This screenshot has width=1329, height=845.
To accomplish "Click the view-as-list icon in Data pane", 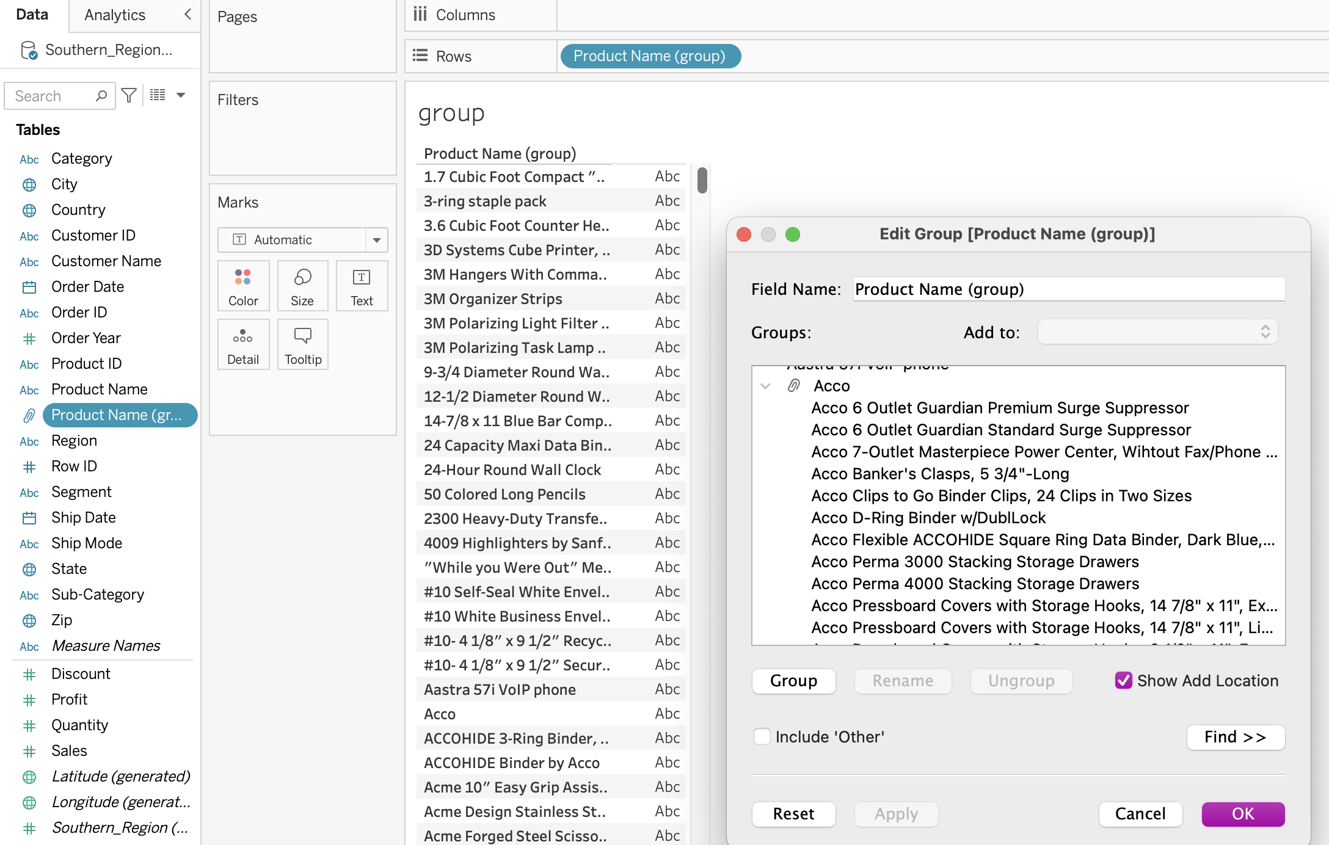I will tap(158, 95).
